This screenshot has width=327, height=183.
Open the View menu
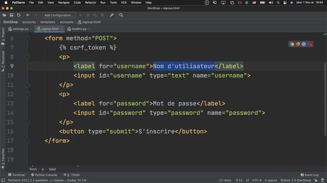(51, 3)
